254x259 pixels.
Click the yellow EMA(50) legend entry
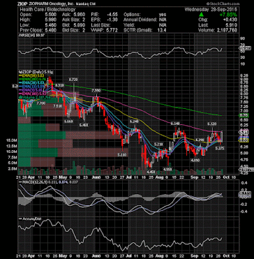tap(32, 76)
